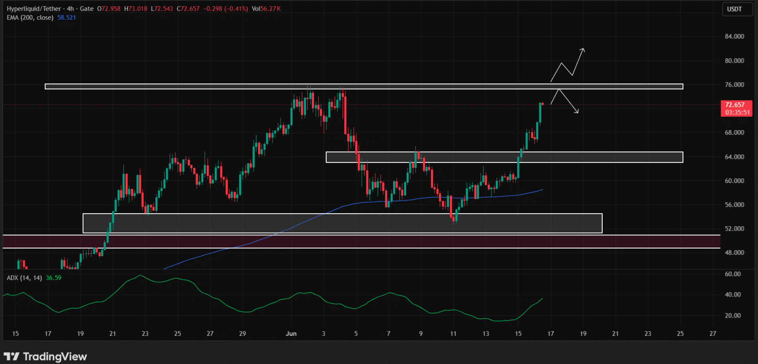Click the 13 date label on time axis
Viewport: 758px width, 364px height.
486,333
